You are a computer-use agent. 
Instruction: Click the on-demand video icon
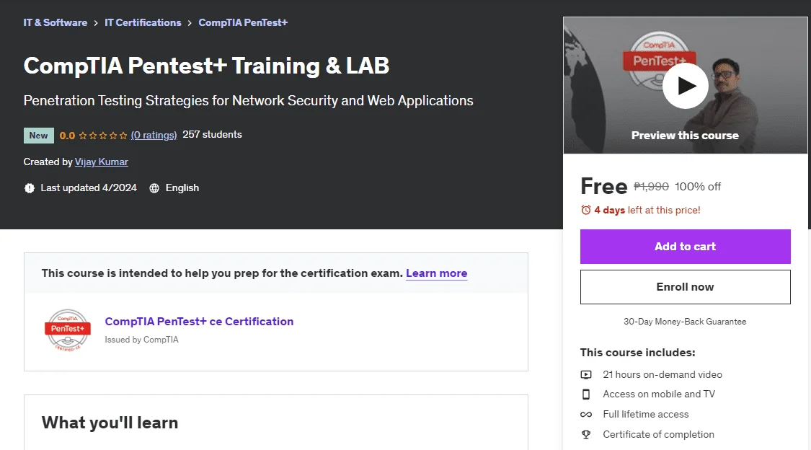(x=586, y=374)
